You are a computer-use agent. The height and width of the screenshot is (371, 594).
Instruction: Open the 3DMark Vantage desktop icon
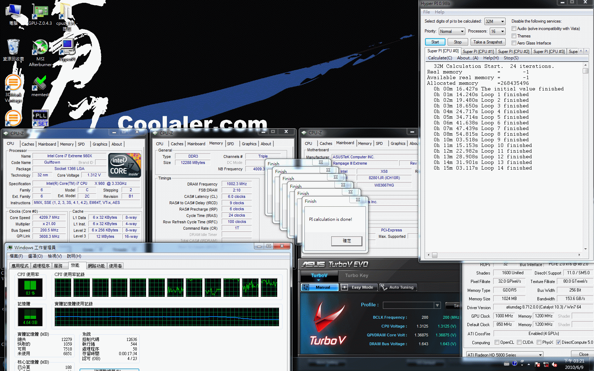[x=13, y=88]
